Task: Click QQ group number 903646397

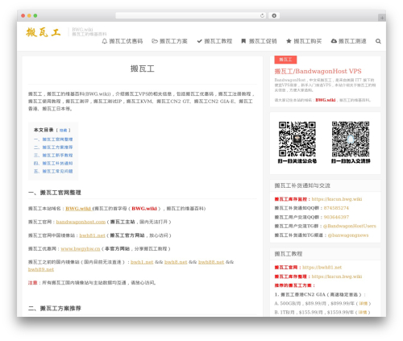Action: [336, 217]
